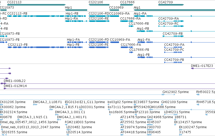Click the DMG4A2_1.L08.F1 EST label
This screenshot has width=215, height=136.
coord(47,102)
